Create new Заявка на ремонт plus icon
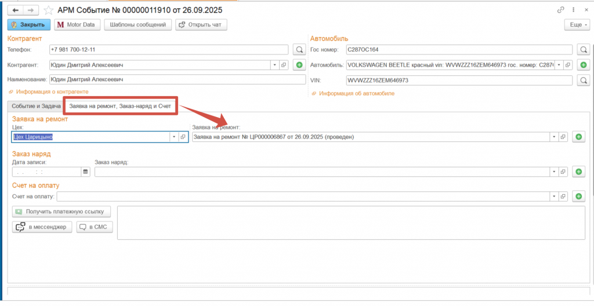This screenshot has height=306, width=594. coord(578,137)
